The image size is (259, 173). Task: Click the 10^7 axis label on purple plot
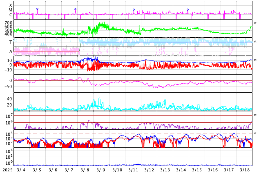9,116
